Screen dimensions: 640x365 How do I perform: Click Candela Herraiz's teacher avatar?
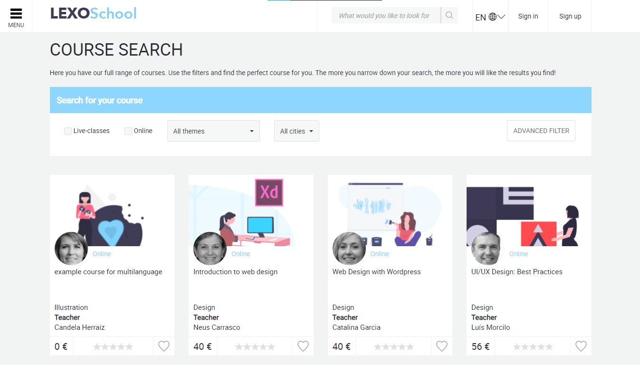[x=71, y=248]
